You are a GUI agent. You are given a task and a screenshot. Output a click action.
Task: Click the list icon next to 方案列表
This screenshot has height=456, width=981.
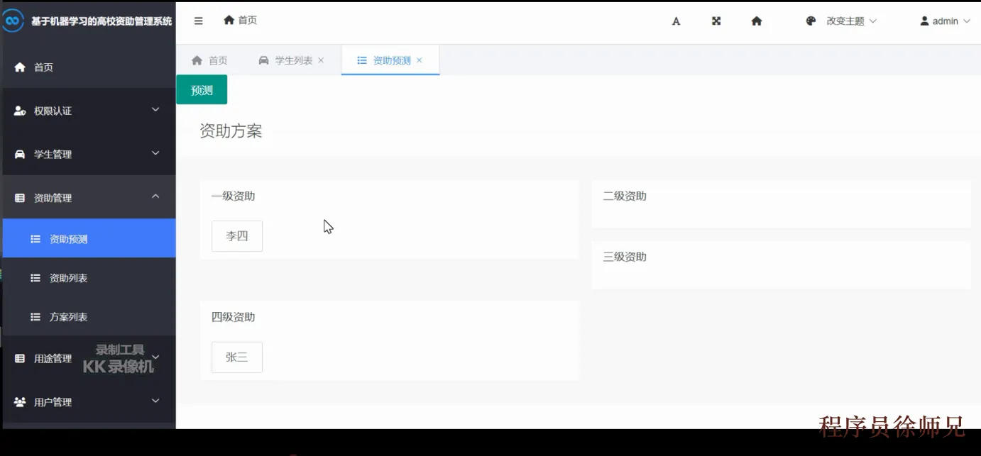35,317
